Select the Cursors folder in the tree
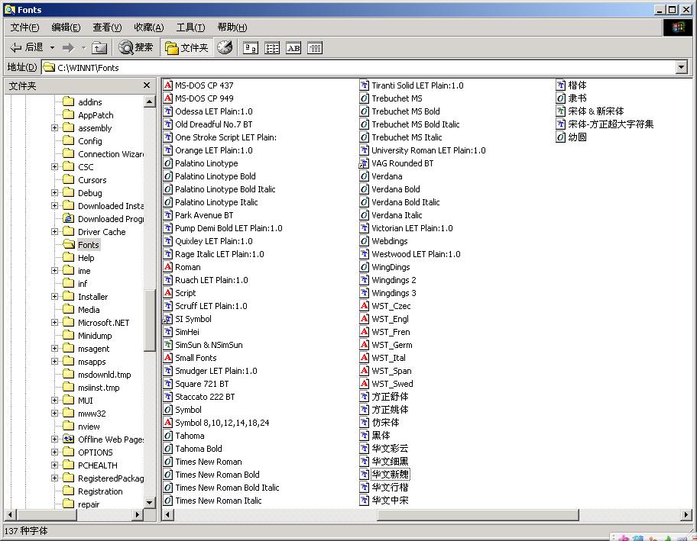 point(92,180)
